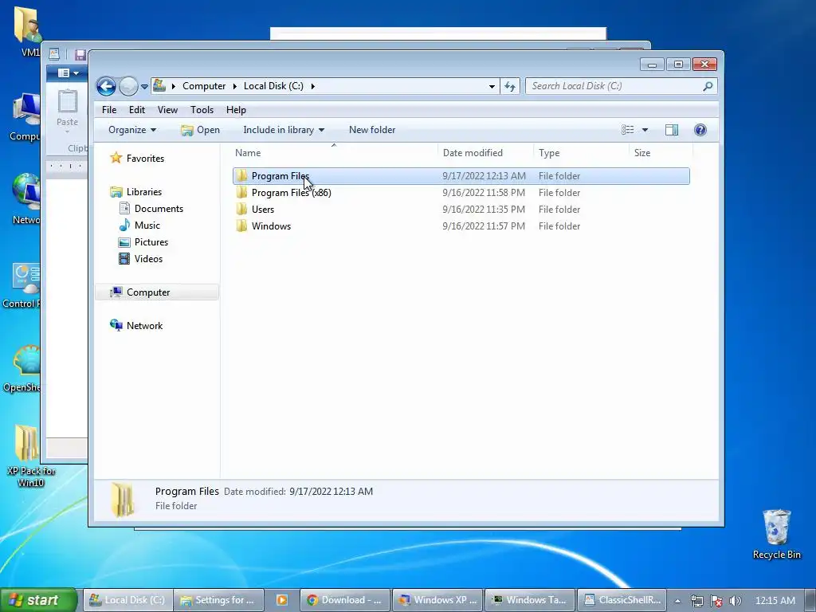The width and height of the screenshot is (816, 612).
Task: Toggle the preview pane icon
Action: click(672, 130)
